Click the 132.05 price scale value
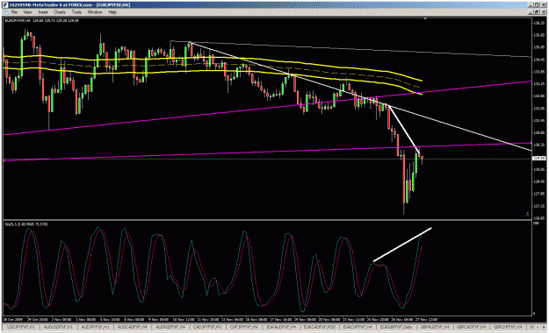The height and width of the screenshot is (333, 549). (539, 109)
